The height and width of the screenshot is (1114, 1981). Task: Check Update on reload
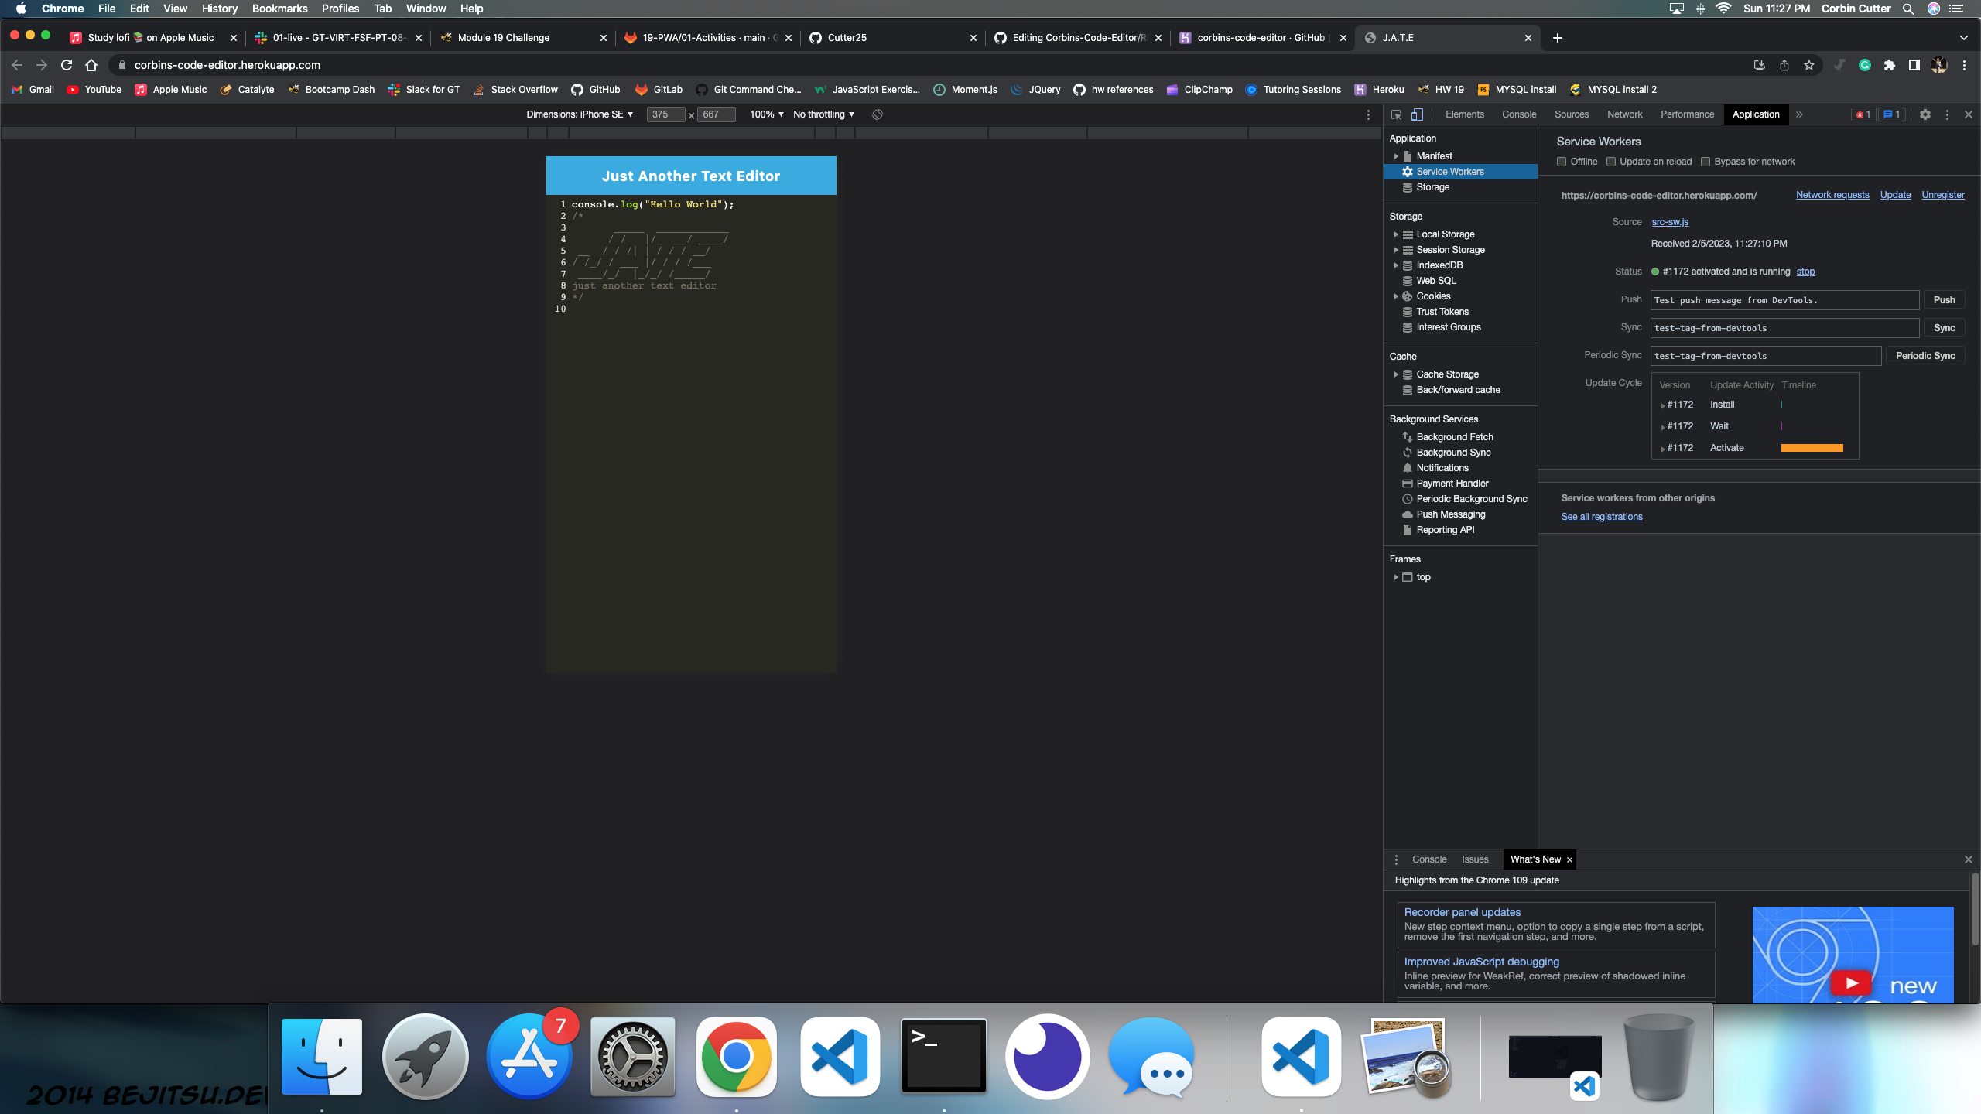(x=1610, y=161)
